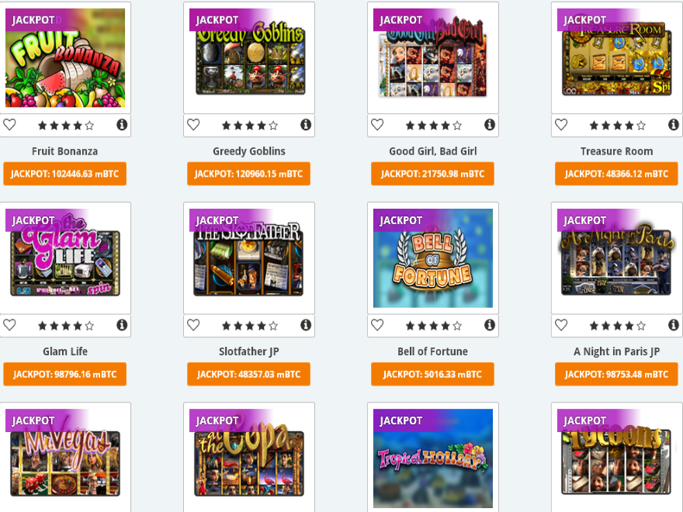Select Bell of Fortune jackpot 5016.33 mBTC
The image size is (683, 512).
tap(432, 374)
